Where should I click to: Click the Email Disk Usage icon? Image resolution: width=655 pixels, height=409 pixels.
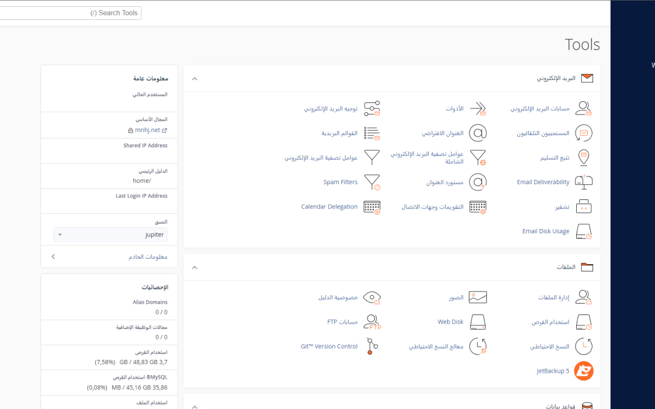(x=583, y=231)
